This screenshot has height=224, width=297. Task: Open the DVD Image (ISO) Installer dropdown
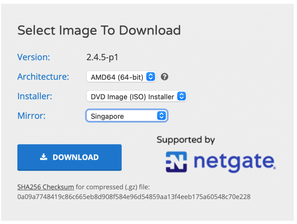(137, 96)
